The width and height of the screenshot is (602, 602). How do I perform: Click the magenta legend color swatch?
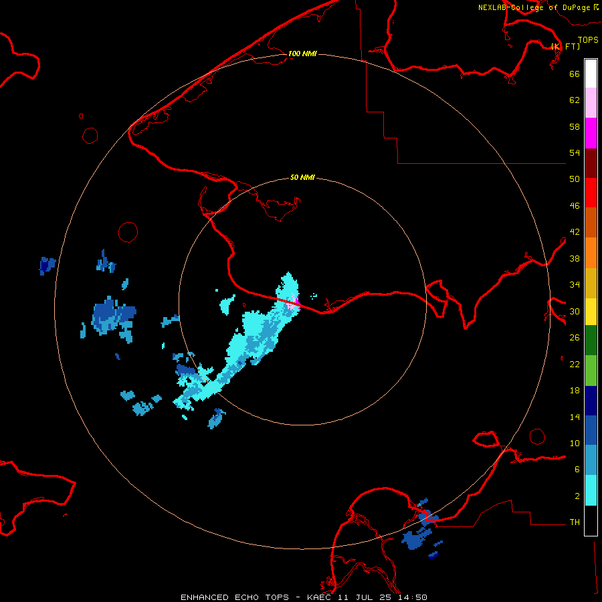click(591, 133)
